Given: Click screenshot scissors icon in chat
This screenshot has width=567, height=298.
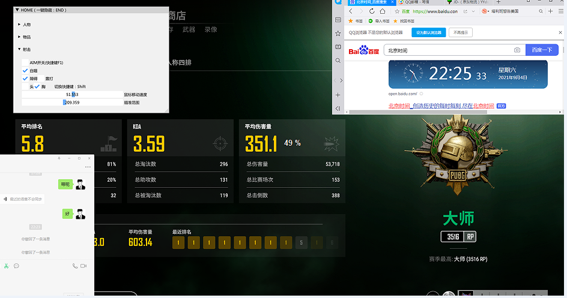Looking at the screenshot, I should (6, 266).
